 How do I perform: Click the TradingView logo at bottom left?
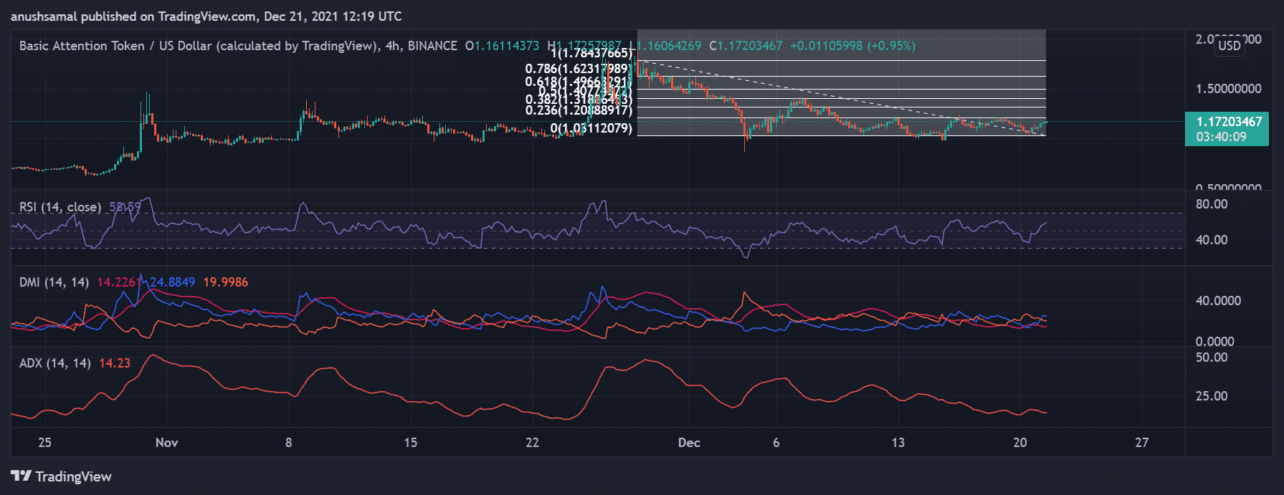pyautogui.click(x=61, y=476)
